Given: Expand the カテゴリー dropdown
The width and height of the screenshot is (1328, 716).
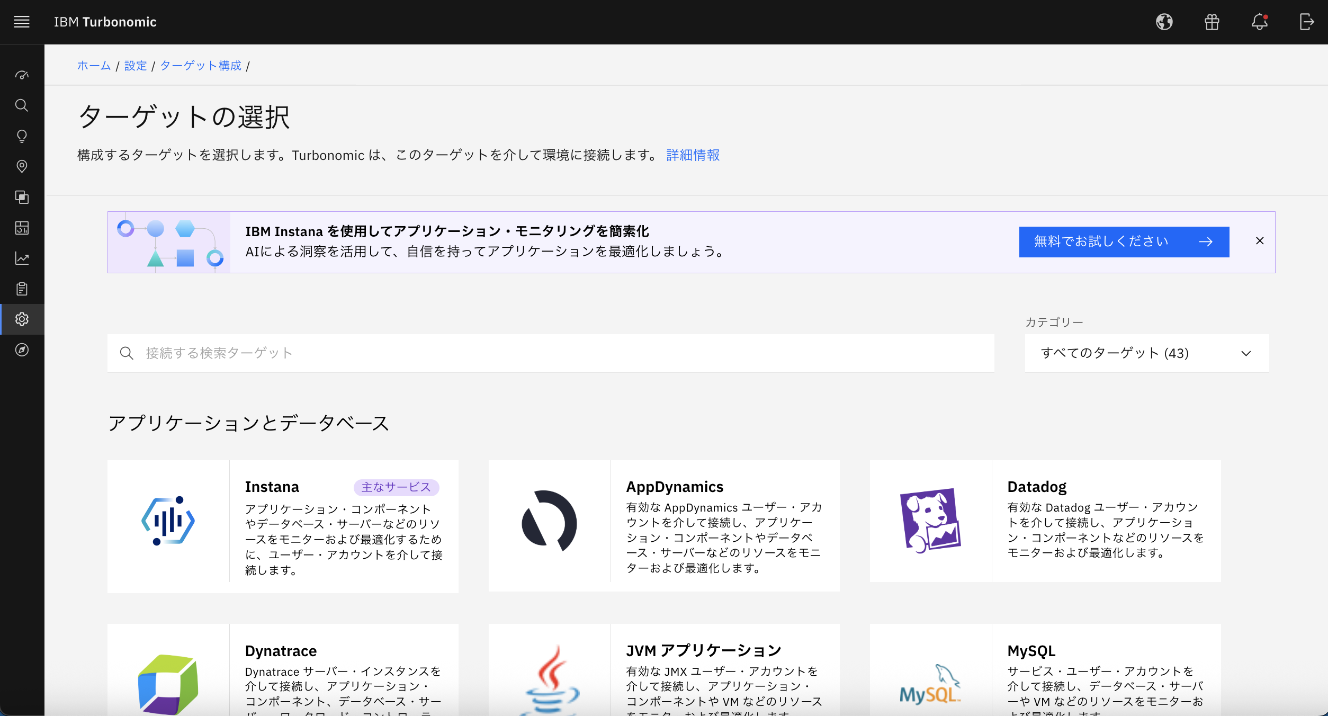Looking at the screenshot, I should pyautogui.click(x=1146, y=353).
